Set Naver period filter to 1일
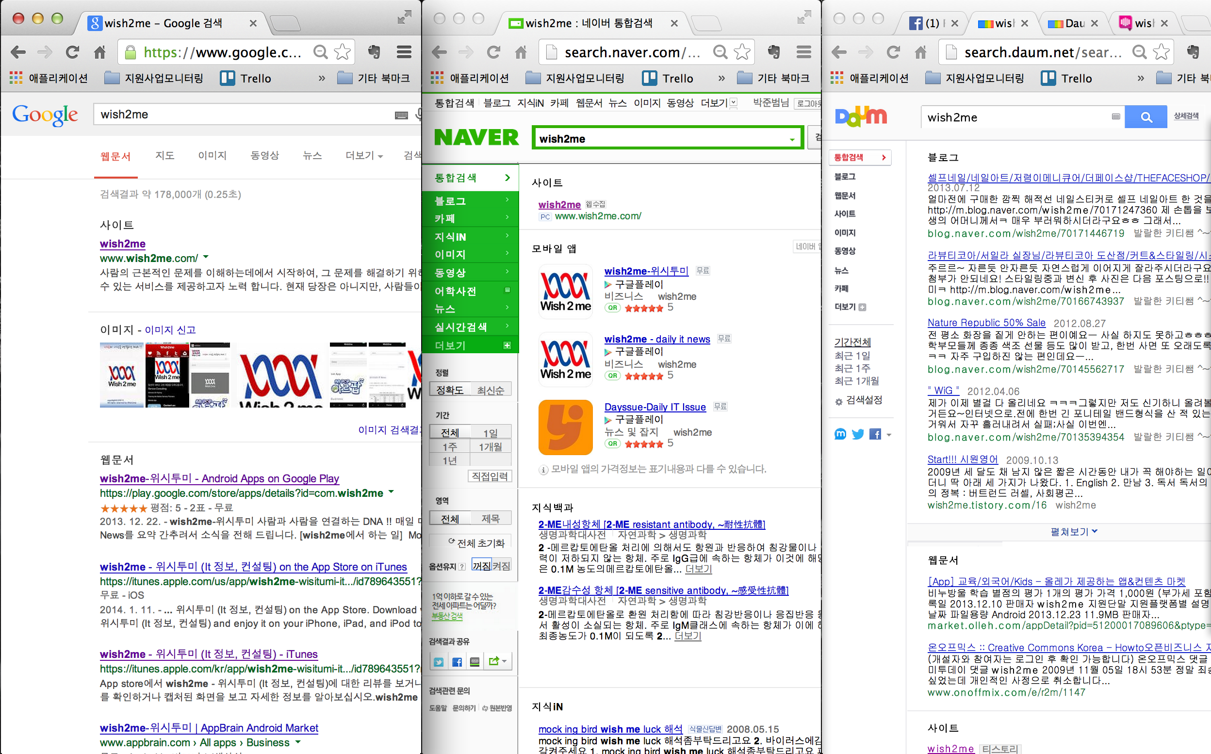This screenshot has height=754, width=1211. coord(491,433)
